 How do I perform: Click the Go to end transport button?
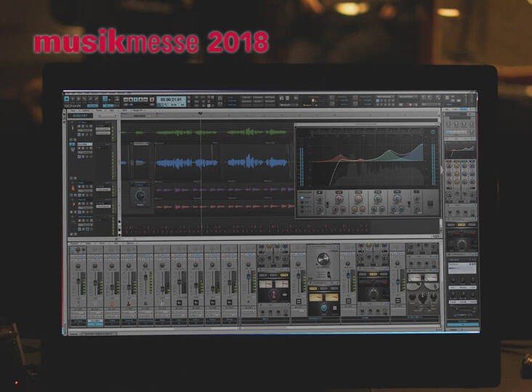coord(145,99)
